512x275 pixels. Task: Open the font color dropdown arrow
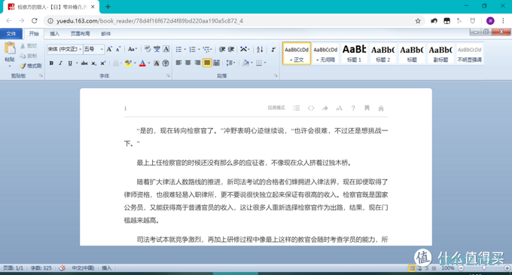[x=149, y=63]
